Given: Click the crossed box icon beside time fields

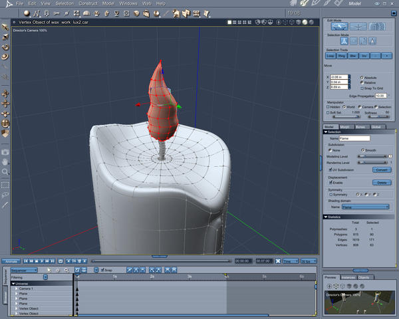Looking at the screenshot, I should [x=278, y=261].
